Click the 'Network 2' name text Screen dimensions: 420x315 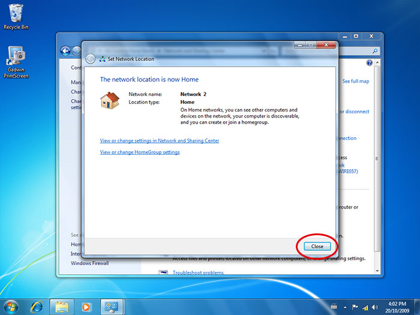point(193,94)
